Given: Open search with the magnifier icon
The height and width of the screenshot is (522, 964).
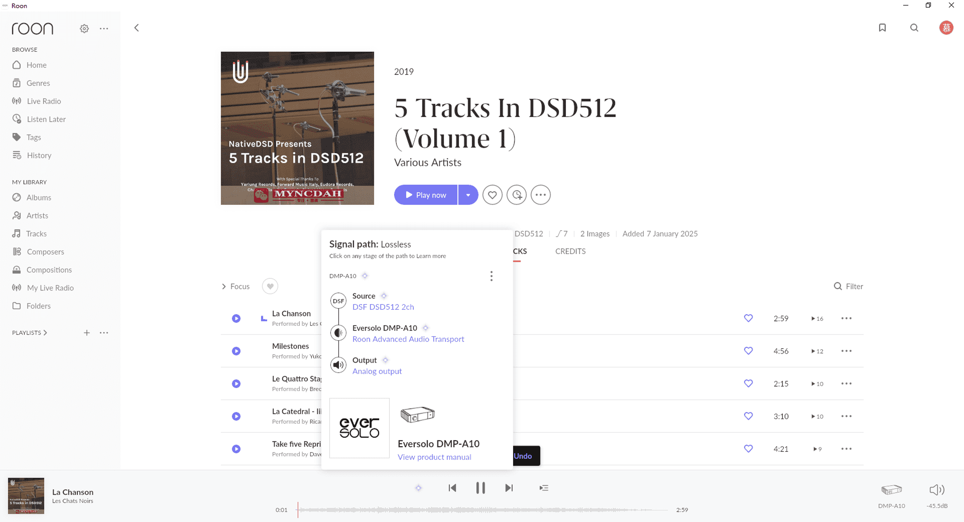Looking at the screenshot, I should 914,28.
